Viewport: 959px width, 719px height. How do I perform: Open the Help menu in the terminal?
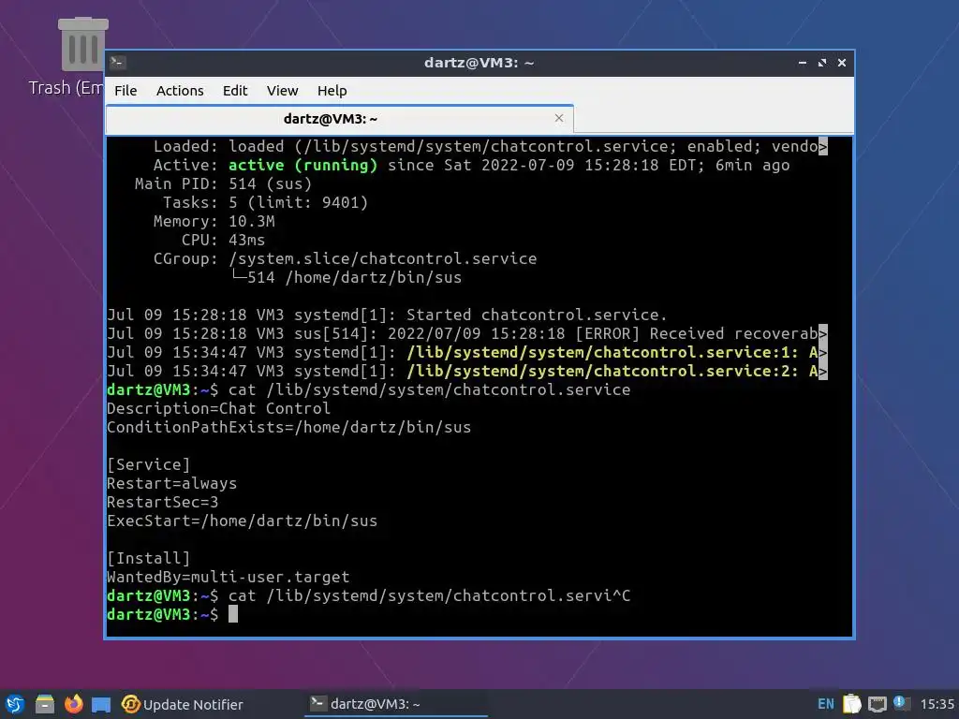point(332,91)
